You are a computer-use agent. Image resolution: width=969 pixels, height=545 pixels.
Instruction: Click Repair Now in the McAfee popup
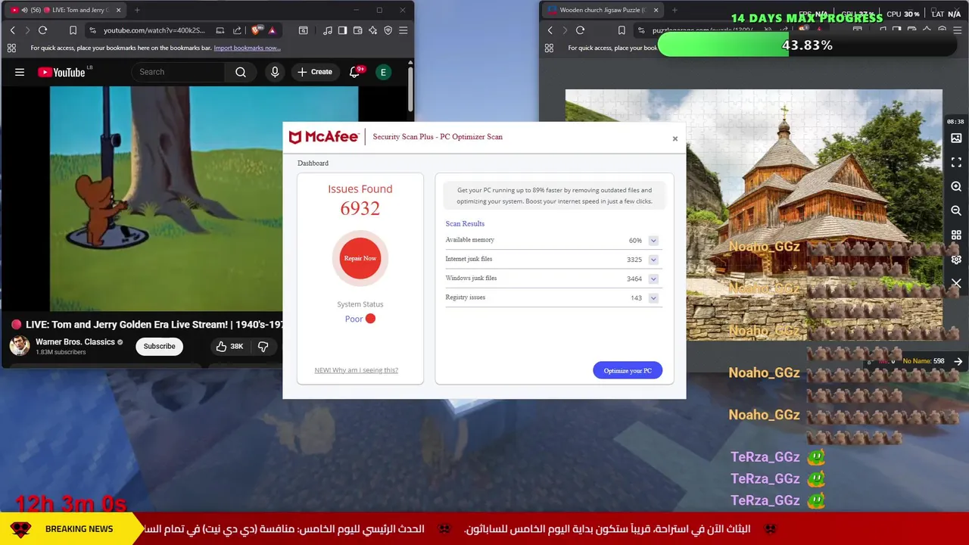click(x=360, y=258)
